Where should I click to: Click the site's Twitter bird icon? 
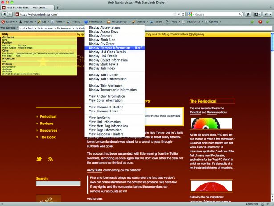point(39,159)
